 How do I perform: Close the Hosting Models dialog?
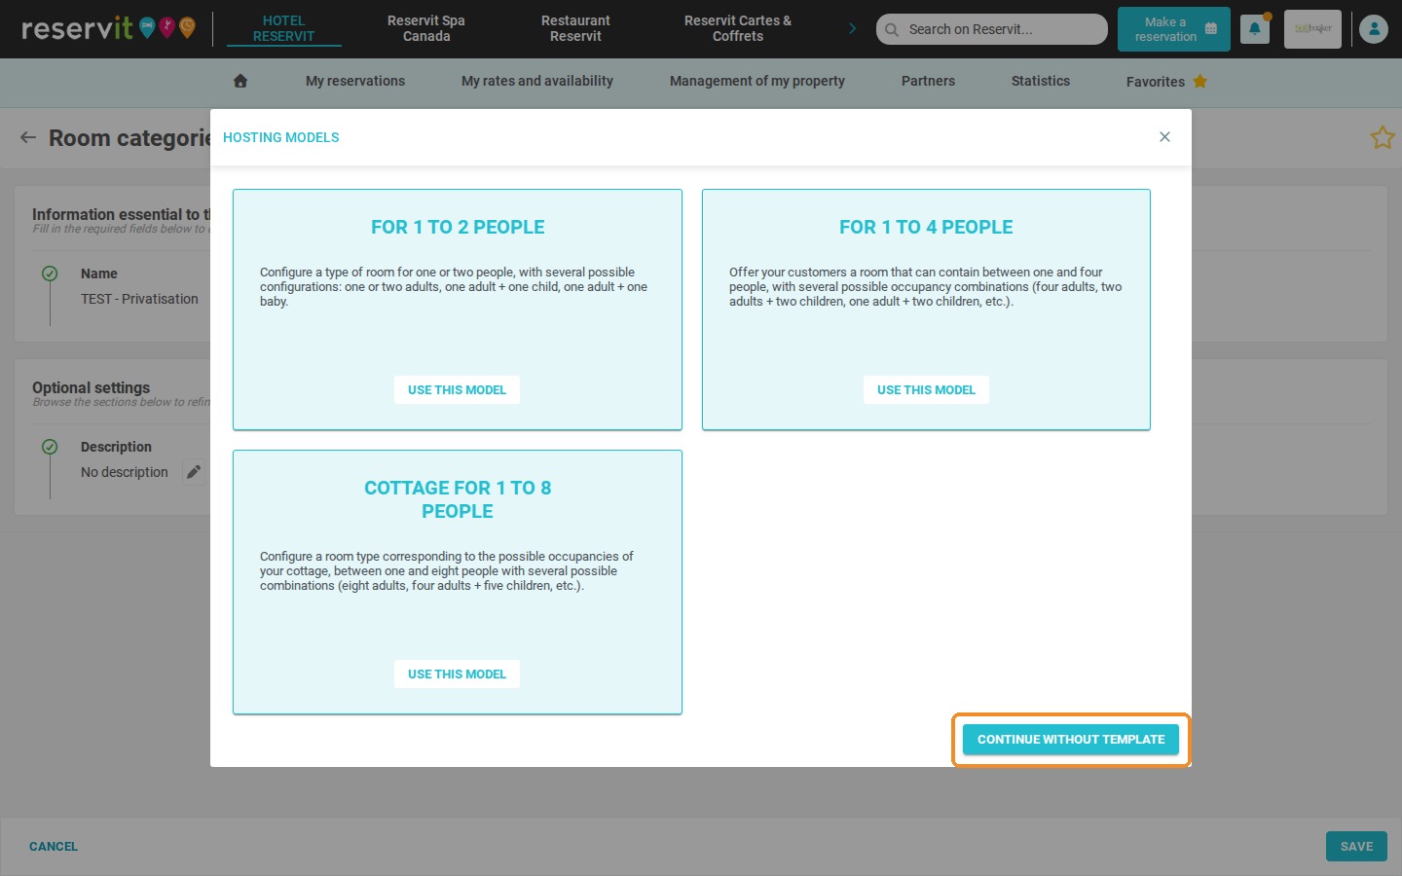point(1164,137)
